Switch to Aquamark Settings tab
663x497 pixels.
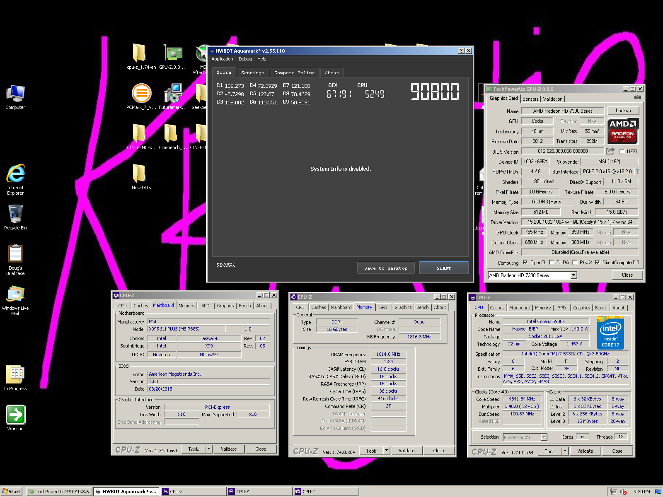(253, 72)
